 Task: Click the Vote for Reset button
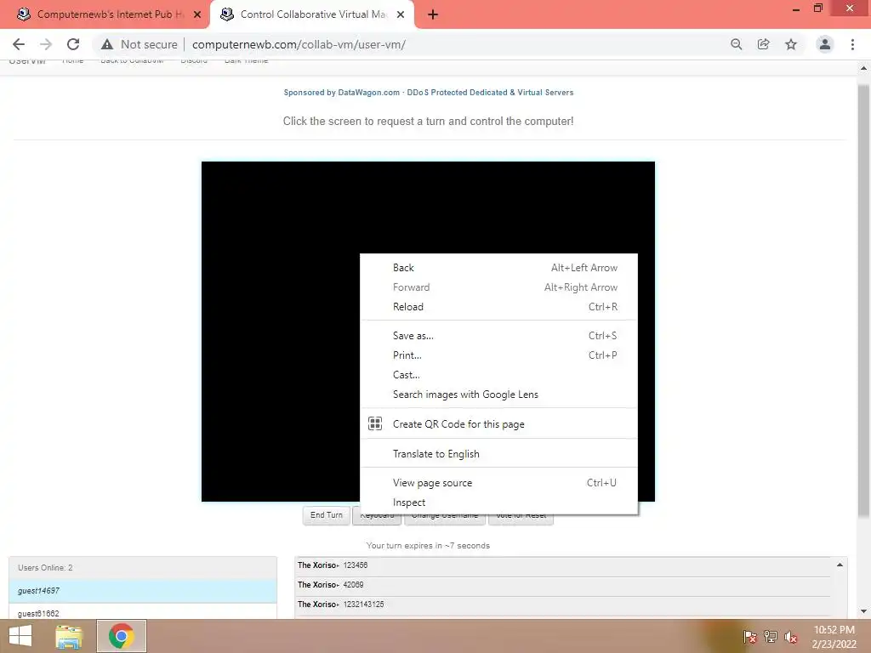click(521, 518)
